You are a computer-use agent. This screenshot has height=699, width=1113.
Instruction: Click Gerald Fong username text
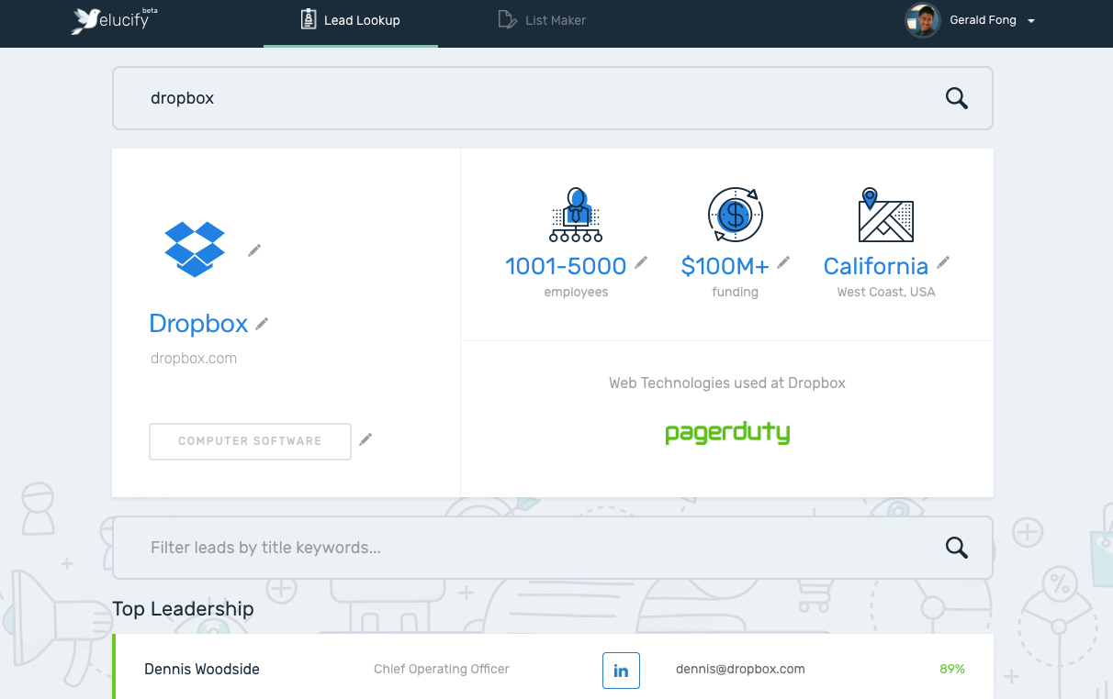click(x=983, y=20)
